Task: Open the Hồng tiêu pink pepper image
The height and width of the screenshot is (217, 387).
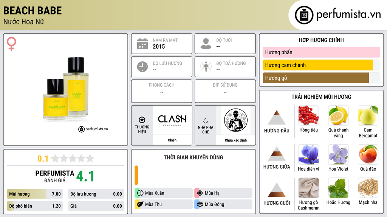Action: [308, 115]
